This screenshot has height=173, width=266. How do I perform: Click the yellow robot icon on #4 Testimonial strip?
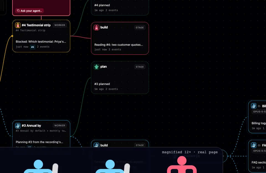[18, 25]
